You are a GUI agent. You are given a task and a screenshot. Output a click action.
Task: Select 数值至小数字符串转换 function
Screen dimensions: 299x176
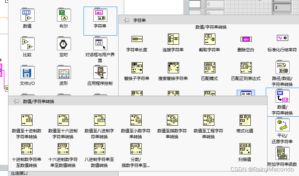[x=136, y=120]
